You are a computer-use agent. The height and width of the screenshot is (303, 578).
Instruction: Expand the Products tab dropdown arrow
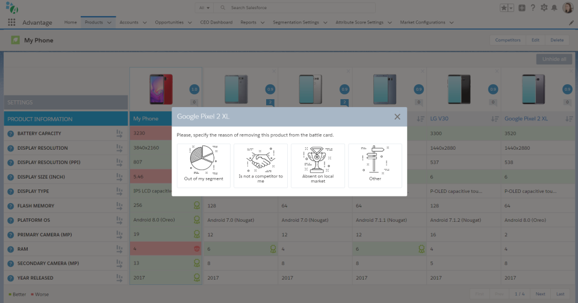[110, 23]
